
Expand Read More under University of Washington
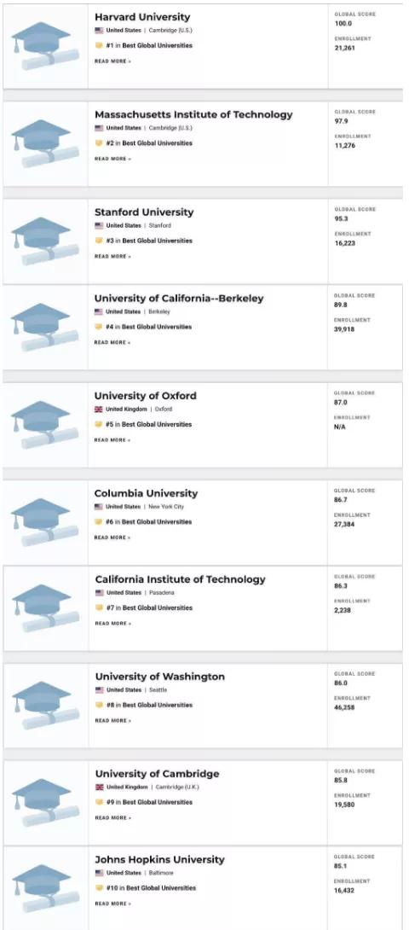tap(113, 721)
